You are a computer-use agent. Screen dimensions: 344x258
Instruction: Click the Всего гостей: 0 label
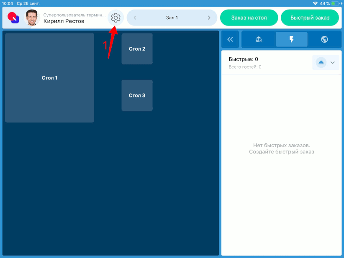[245, 67]
